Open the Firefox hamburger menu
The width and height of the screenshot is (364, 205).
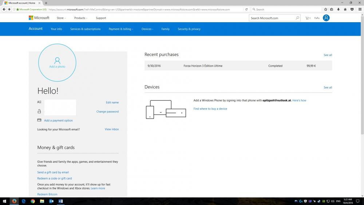point(360,9)
